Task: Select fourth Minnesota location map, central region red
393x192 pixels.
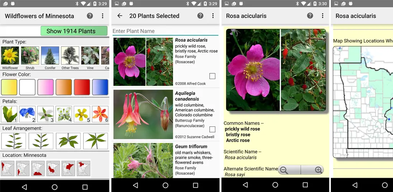Action: pyautogui.click(x=53, y=169)
